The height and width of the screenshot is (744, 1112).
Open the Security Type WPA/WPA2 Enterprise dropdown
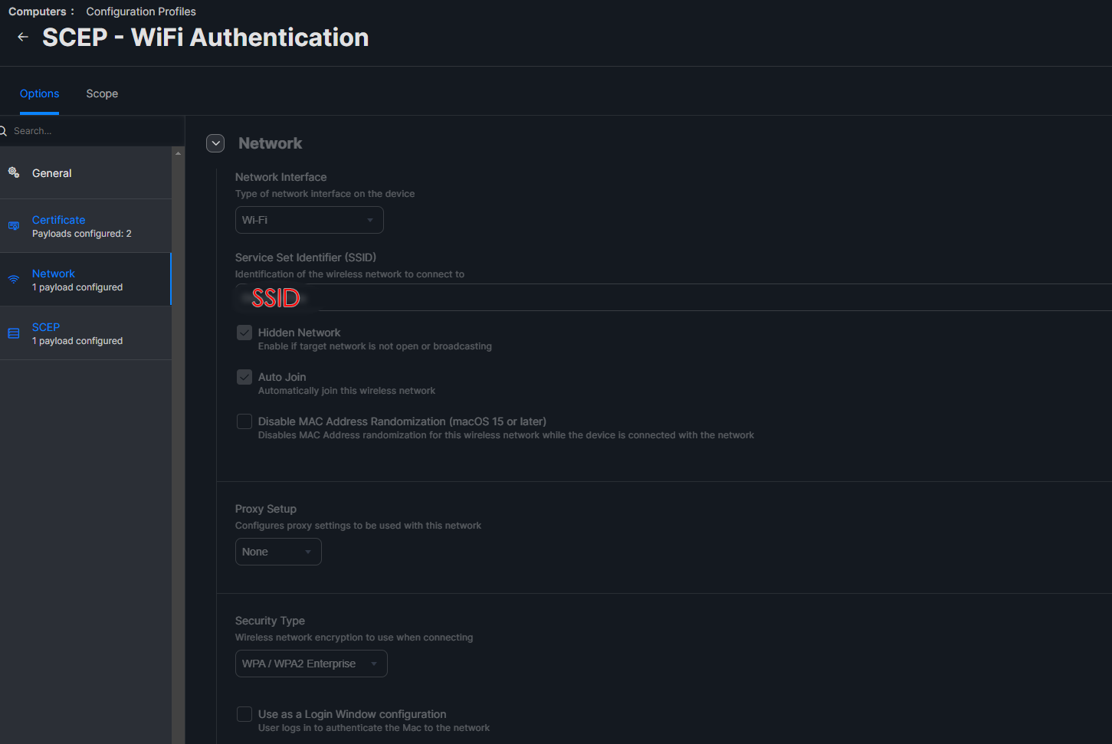(311, 664)
